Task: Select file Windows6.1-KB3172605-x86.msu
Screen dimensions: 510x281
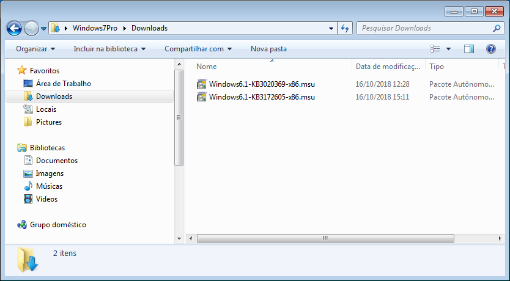Action: click(x=262, y=97)
